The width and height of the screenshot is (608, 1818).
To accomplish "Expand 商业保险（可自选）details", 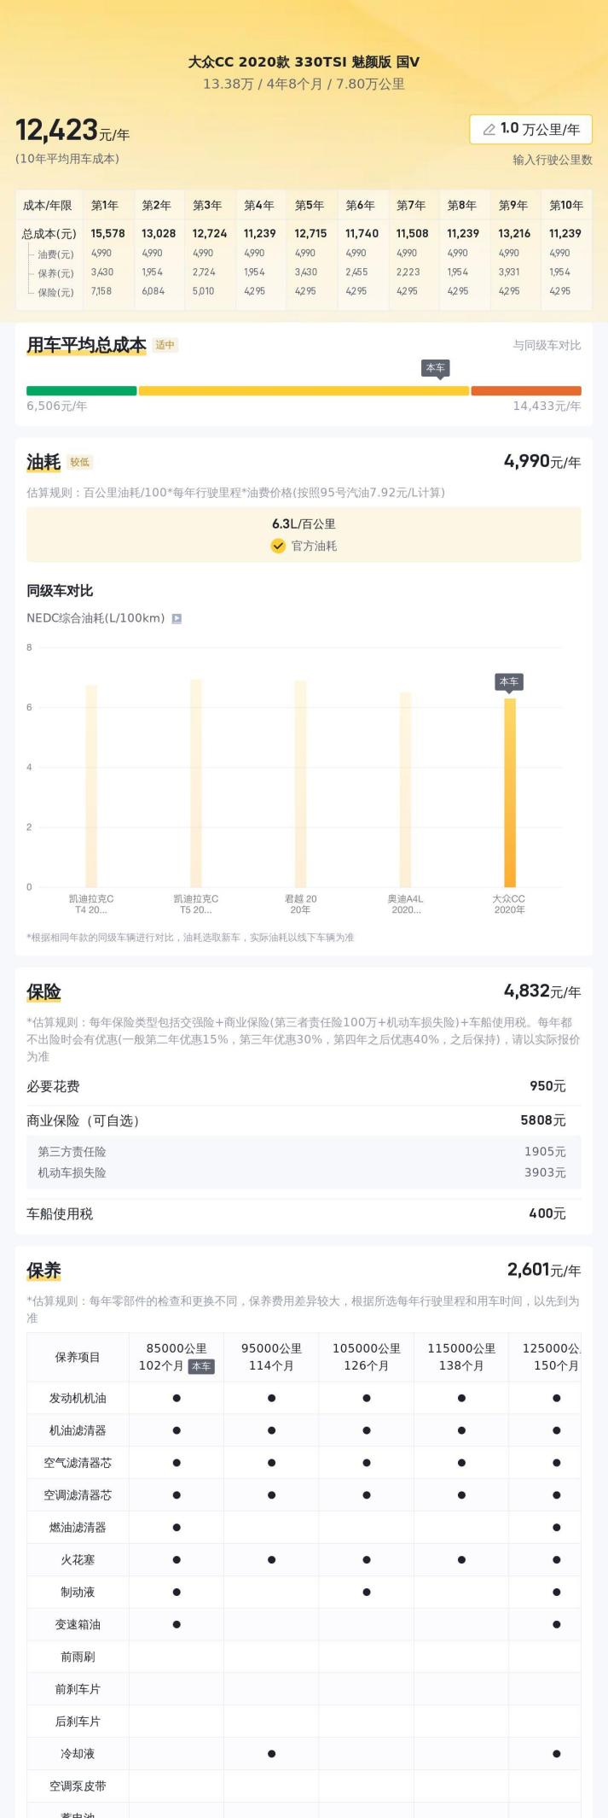I will (x=83, y=1120).
